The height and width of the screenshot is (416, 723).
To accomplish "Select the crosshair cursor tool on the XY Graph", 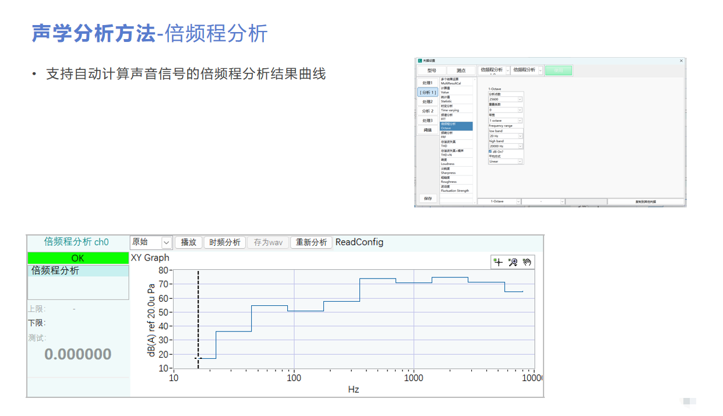I will [499, 262].
